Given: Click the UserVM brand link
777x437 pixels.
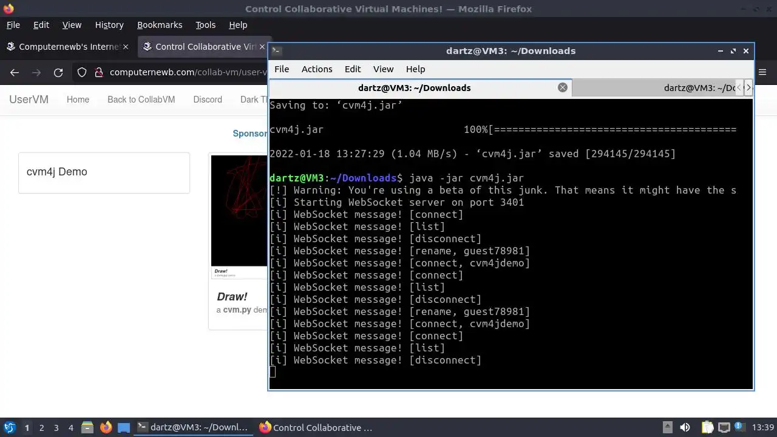Looking at the screenshot, I should (29, 100).
